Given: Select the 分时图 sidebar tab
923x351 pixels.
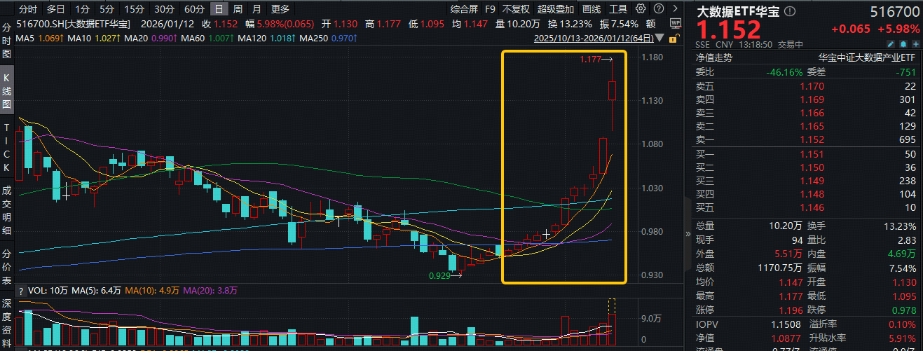Looking at the screenshot, I should (7, 39).
